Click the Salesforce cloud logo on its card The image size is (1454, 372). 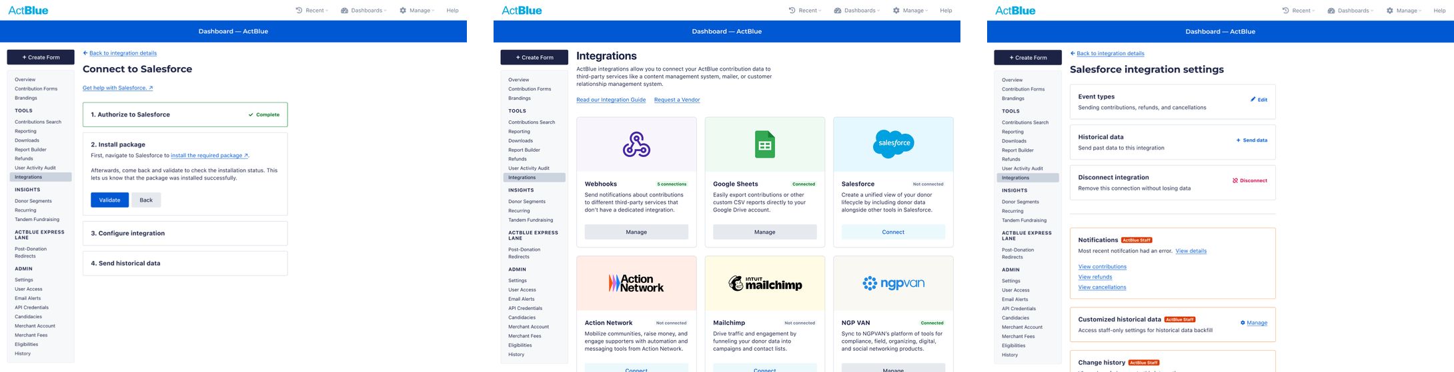(x=894, y=144)
